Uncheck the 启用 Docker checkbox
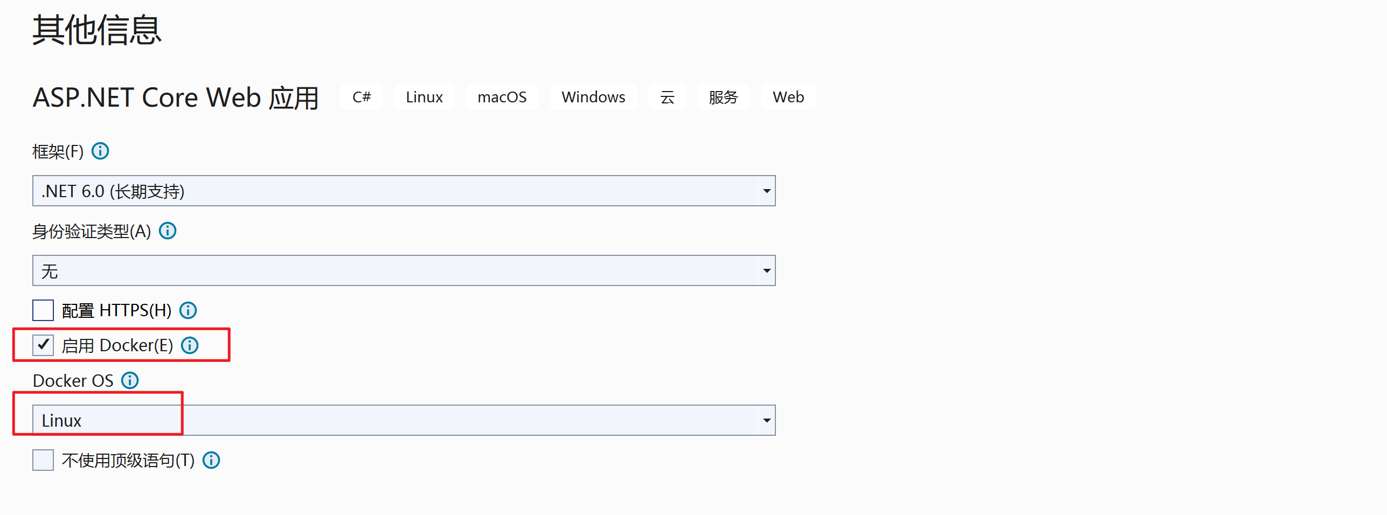Image resolution: width=1387 pixels, height=515 pixels. 43,345
